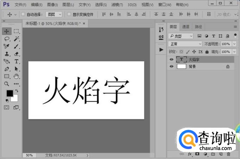Image resolution: width=240 pixels, height=159 pixels.
Task: Switch to the 通道 tab
Action: pyautogui.click(x=185, y=27)
